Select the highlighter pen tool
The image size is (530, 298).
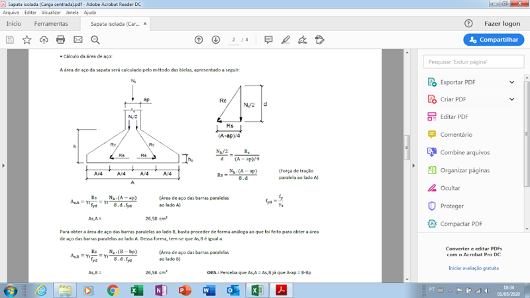pos(286,40)
